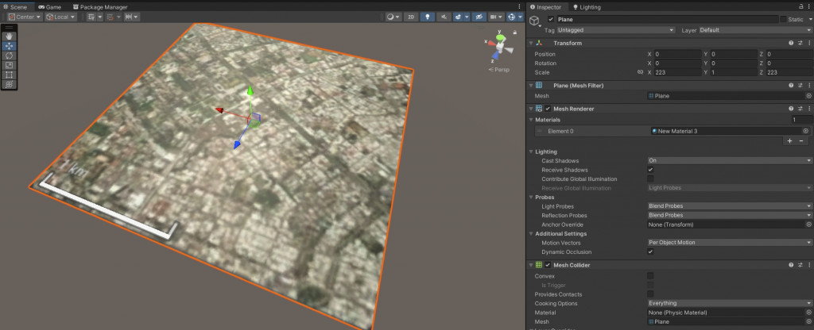The image size is (814, 330).
Task: Select the combined Transform tool
Action: coord(10,84)
